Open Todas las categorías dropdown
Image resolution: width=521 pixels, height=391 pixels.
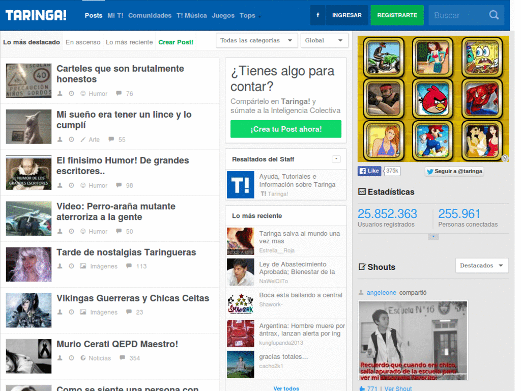256,40
